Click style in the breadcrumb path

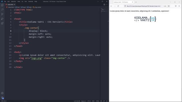point(30,7)
